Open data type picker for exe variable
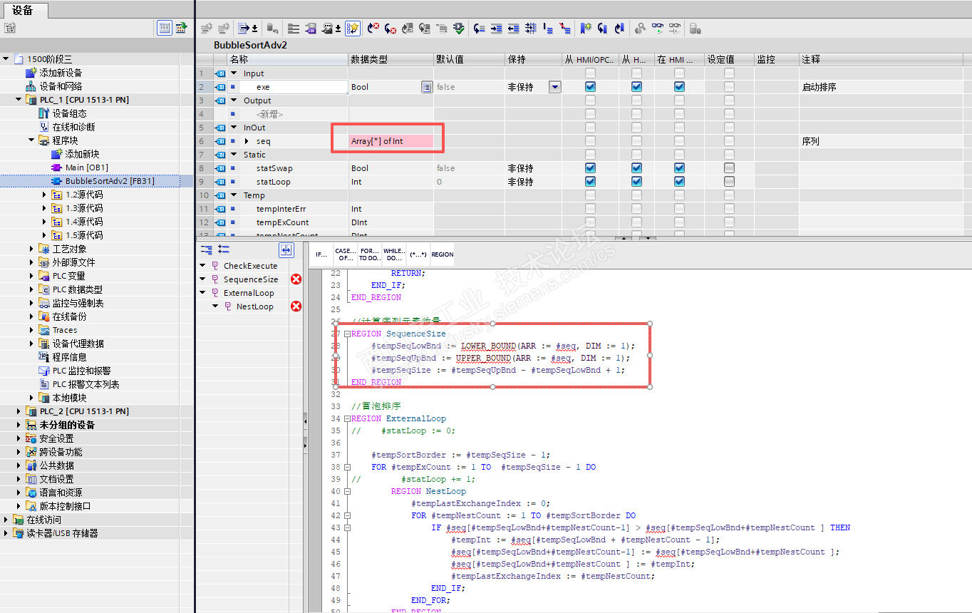Viewport: 972px width, 613px height. 426,87
